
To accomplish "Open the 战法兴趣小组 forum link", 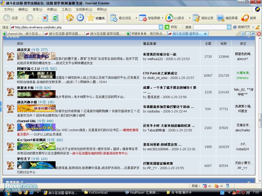I will [x=27, y=102].
